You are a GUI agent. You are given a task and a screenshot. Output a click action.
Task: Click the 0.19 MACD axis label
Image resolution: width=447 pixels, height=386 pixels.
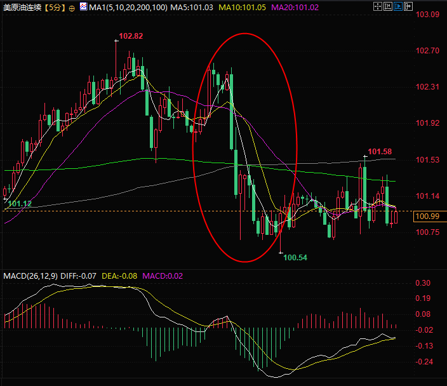[x=423, y=298]
